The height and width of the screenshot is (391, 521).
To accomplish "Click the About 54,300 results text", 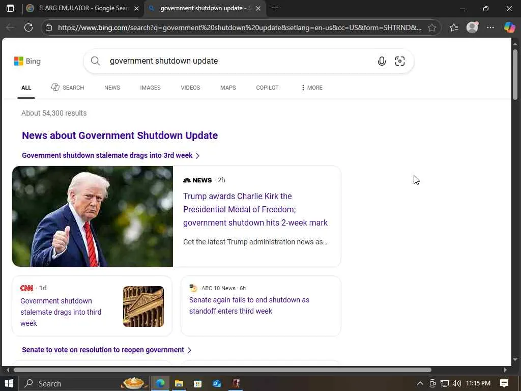I will pos(54,113).
